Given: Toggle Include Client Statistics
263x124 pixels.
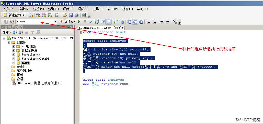Looking at the screenshot, I should [122, 22].
